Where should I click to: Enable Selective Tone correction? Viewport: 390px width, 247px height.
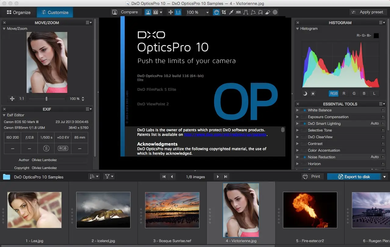[303, 130]
